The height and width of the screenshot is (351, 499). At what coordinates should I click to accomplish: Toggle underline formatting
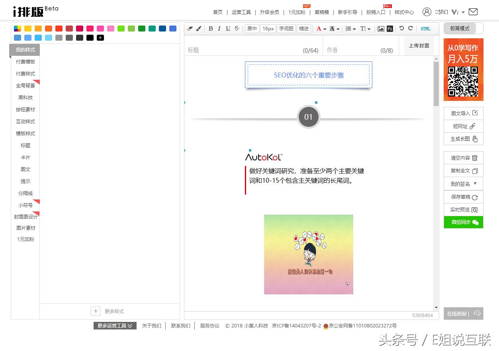point(227,28)
